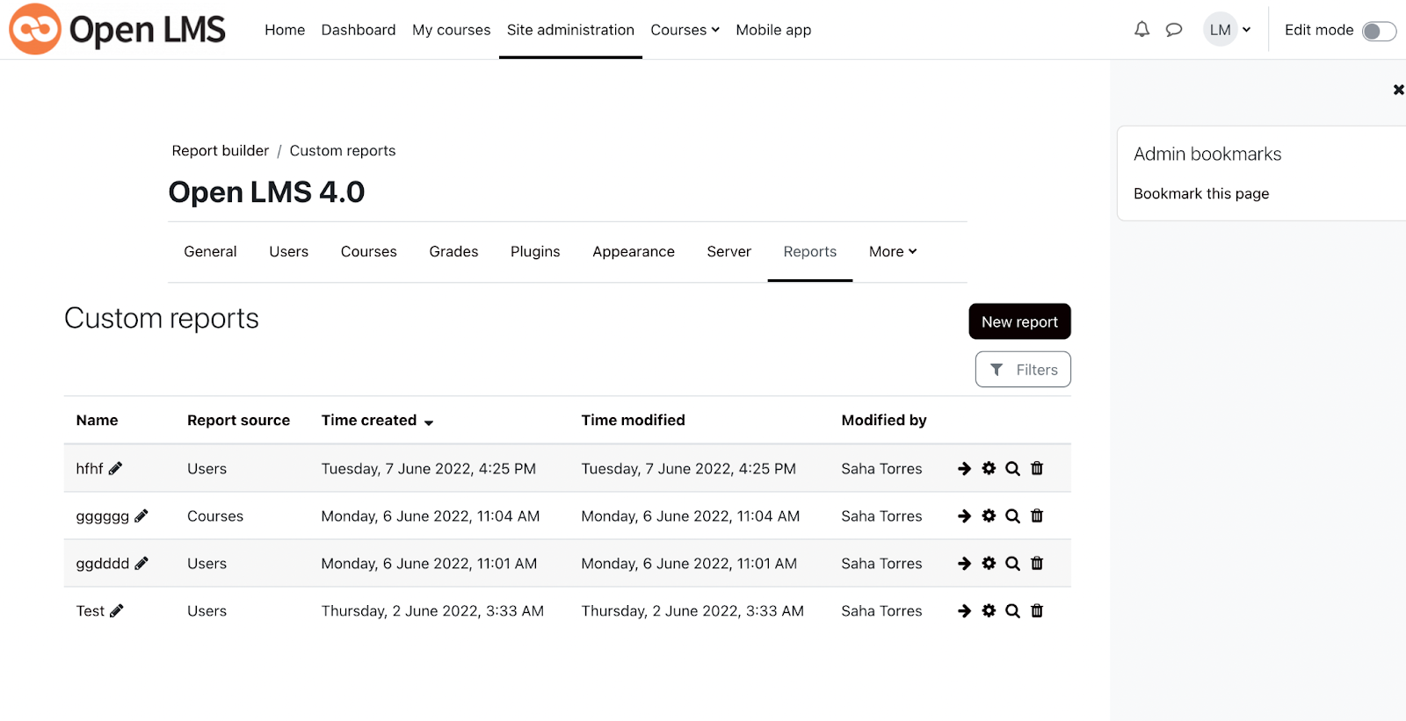Switch to the Users tab

288,252
